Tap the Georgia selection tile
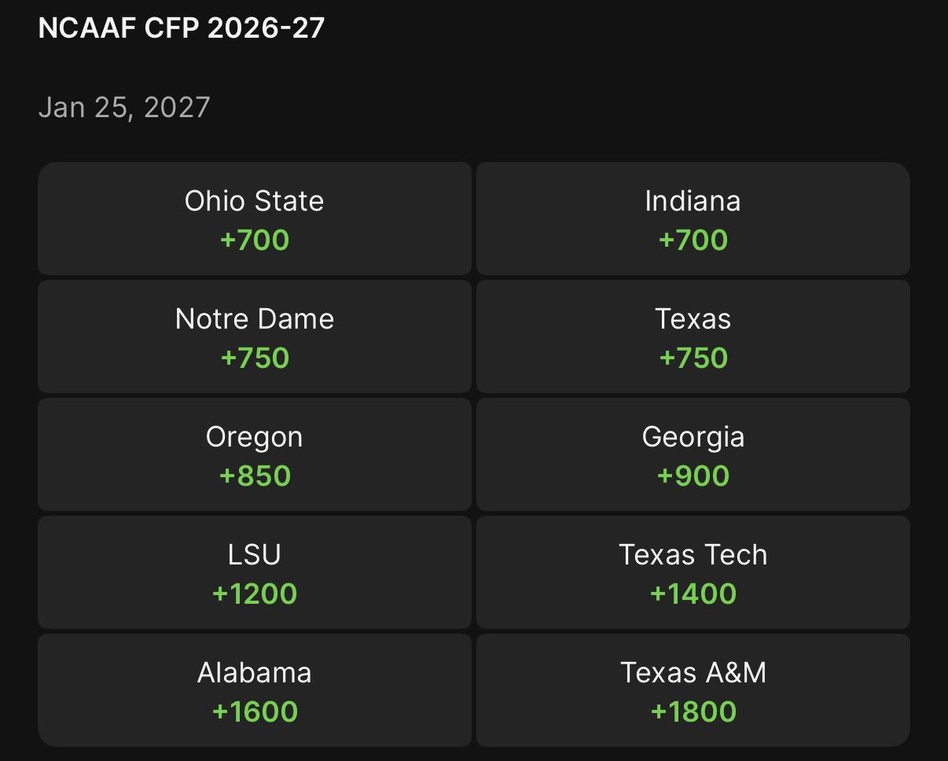This screenshot has width=948, height=761. click(x=693, y=454)
